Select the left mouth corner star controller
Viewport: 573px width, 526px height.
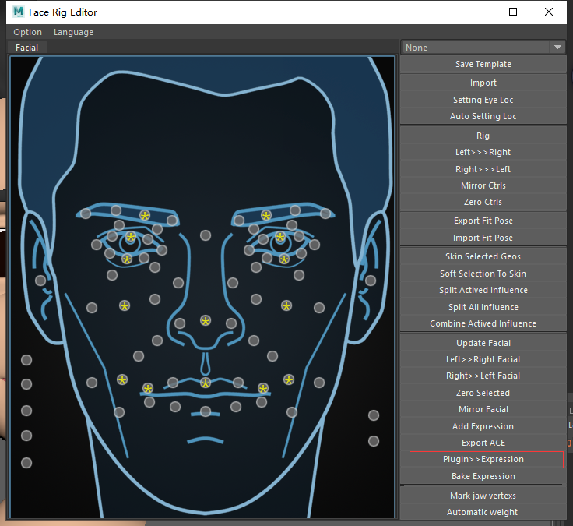click(148, 388)
